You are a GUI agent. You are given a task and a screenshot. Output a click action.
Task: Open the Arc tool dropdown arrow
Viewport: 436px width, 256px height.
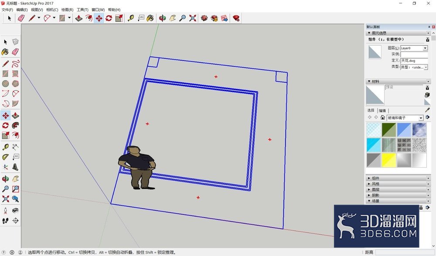click(54, 18)
